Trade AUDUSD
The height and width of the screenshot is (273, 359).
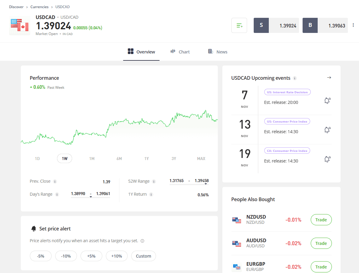(321, 243)
